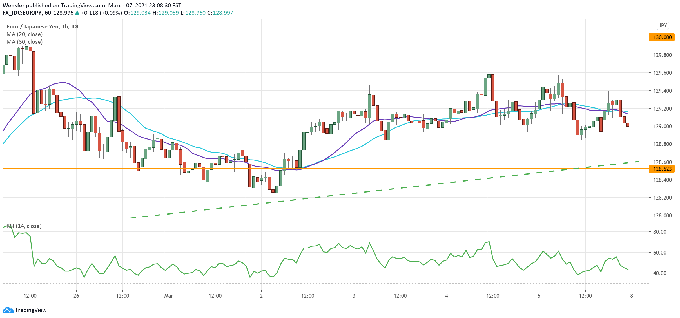The width and height of the screenshot is (680, 318).
Task: Toggle the MA (30, close) indicator legend
Action: click(x=24, y=42)
